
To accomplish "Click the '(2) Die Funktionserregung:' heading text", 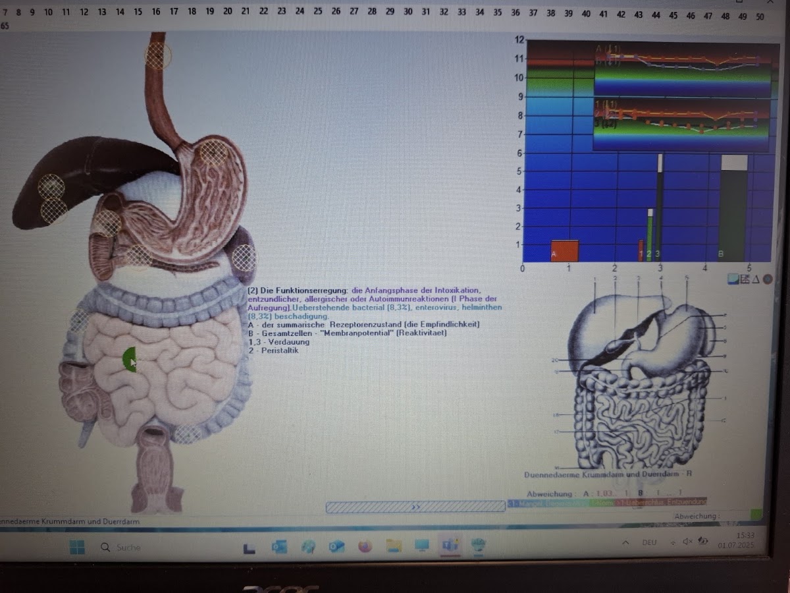I will coord(298,291).
